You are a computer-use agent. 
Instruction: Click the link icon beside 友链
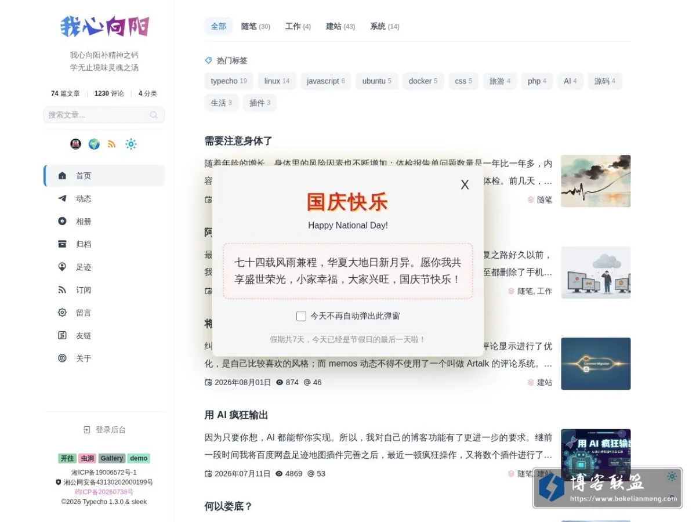pos(62,335)
